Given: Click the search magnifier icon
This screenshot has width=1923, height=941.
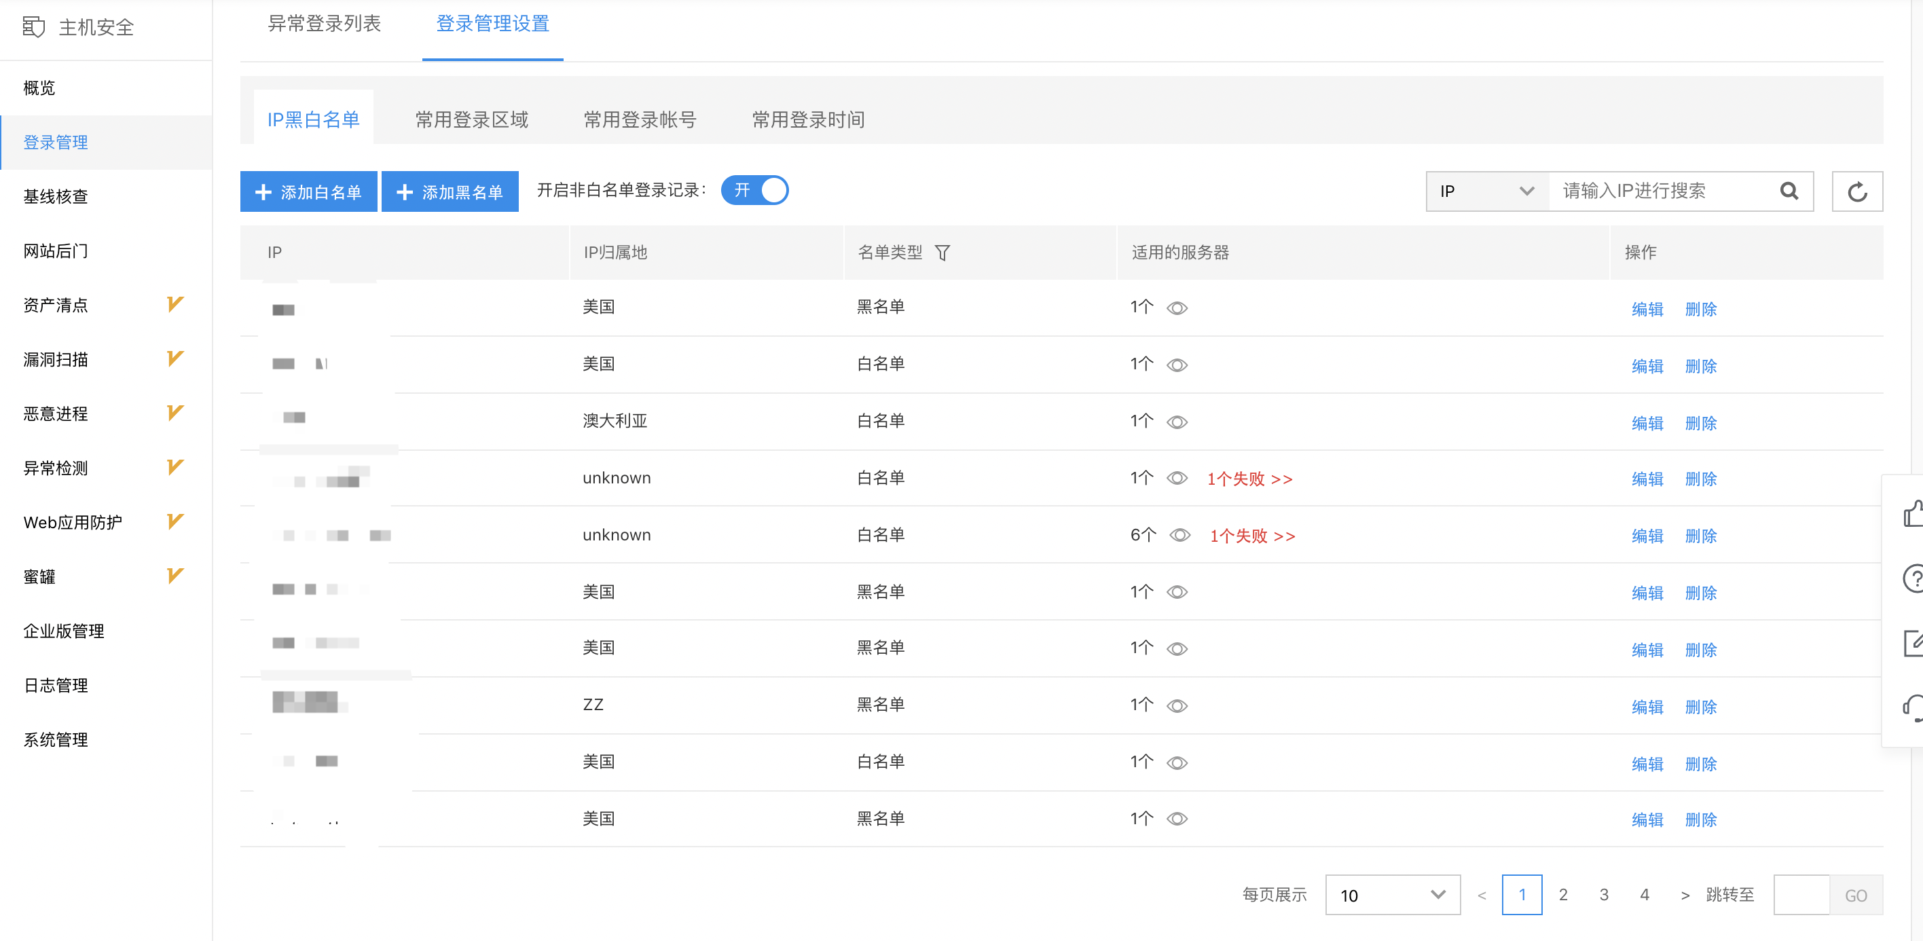Looking at the screenshot, I should (1789, 191).
